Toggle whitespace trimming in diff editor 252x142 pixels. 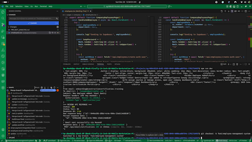coord(232,11)
